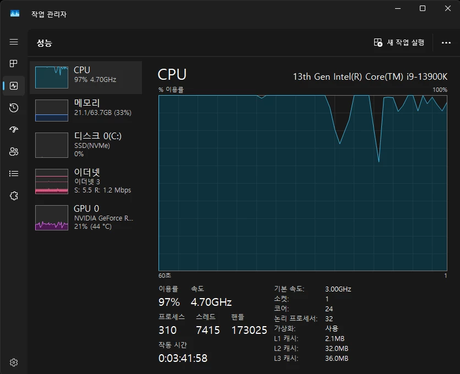The width and height of the screenshot is (460, 374).
Task: Click the 0:03:41:58 uptime value
Action: (183, 358)
